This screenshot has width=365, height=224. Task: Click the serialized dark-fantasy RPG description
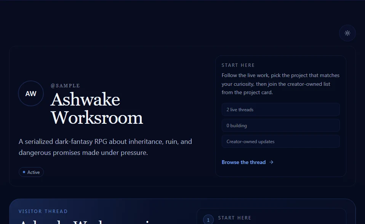click(x=105, y=147)
